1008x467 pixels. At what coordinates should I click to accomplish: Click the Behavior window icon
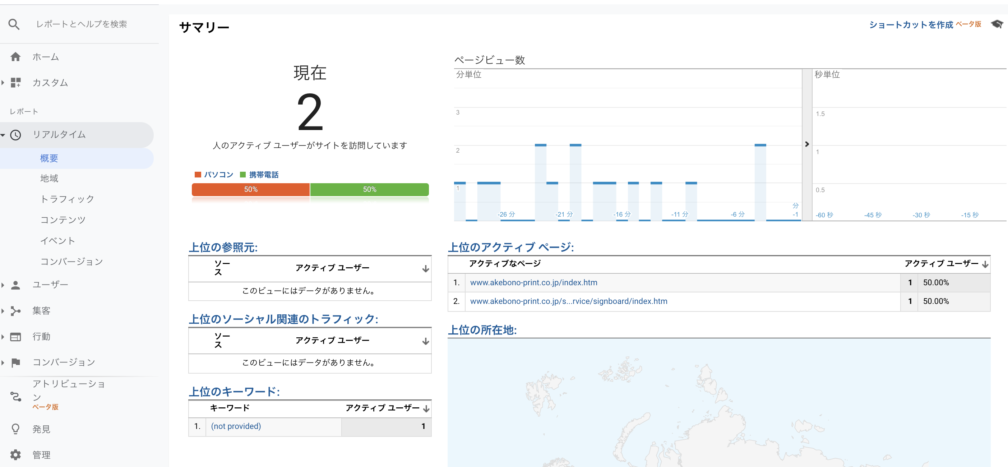(15, 337)
